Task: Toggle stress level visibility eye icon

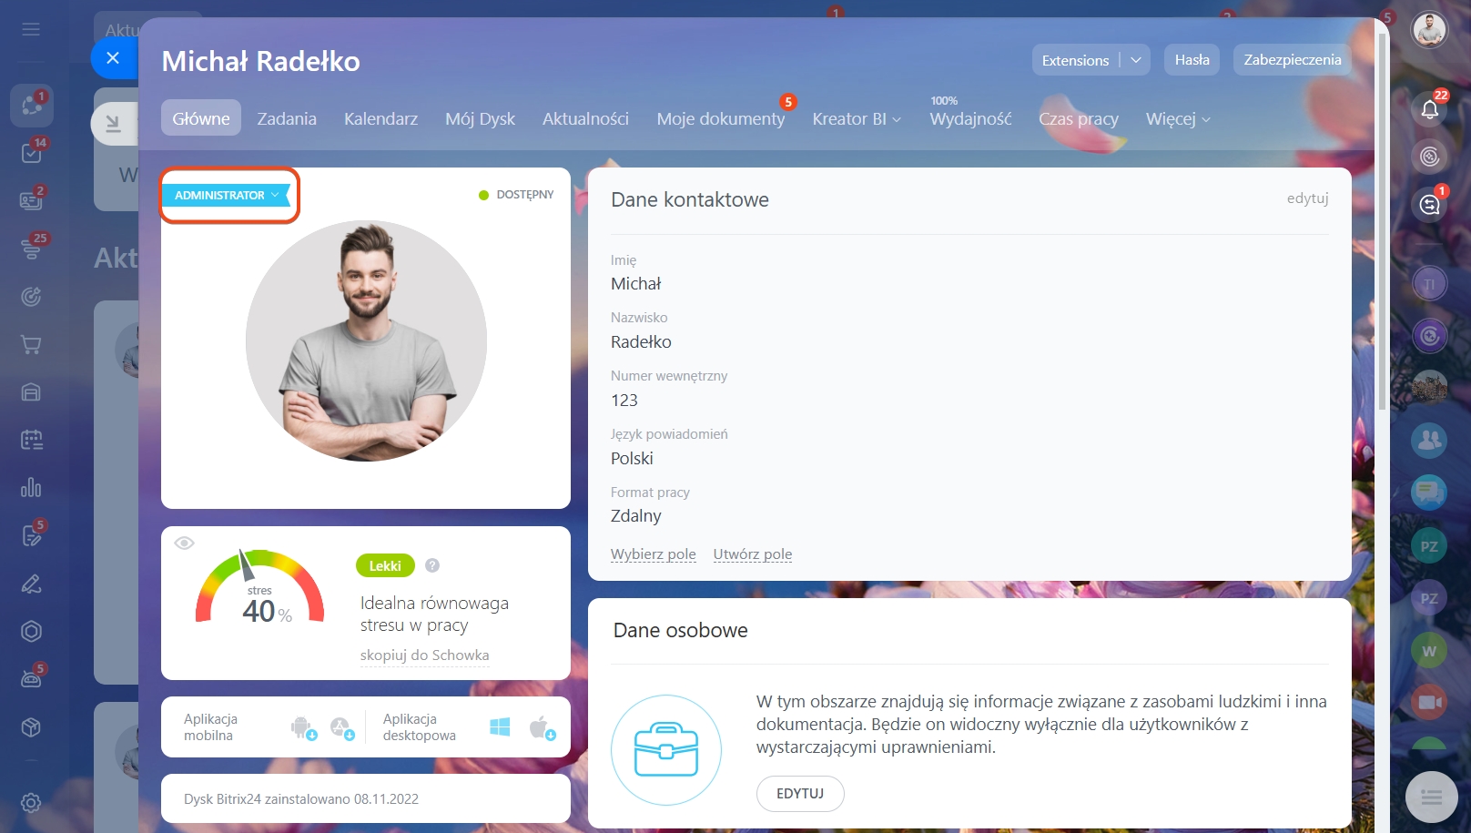Action: (184, 543)
